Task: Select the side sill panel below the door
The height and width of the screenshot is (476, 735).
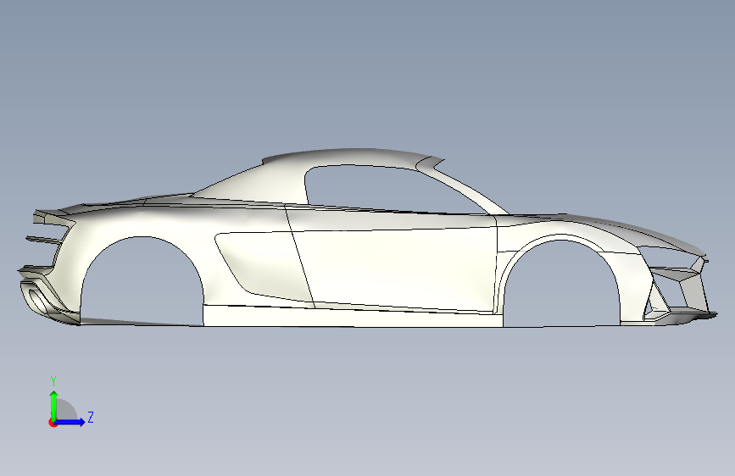Action: pyautogui.click(x=353, y=317)
